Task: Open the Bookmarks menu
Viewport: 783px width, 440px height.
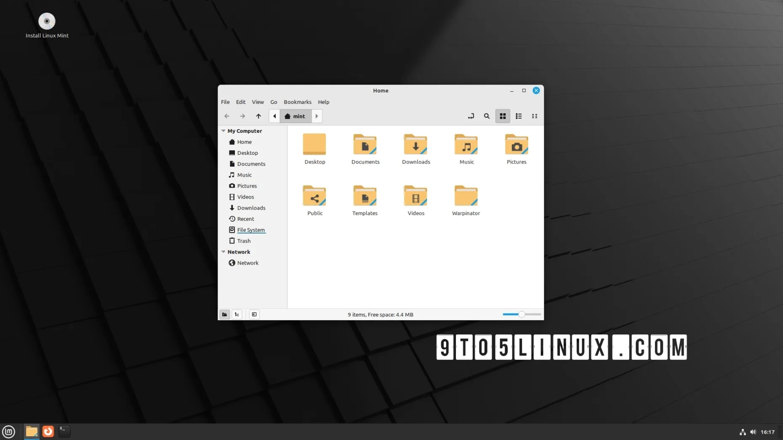Action: click(x=298, y=102)
